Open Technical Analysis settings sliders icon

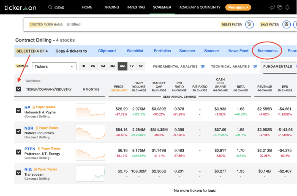coord(255,66)
